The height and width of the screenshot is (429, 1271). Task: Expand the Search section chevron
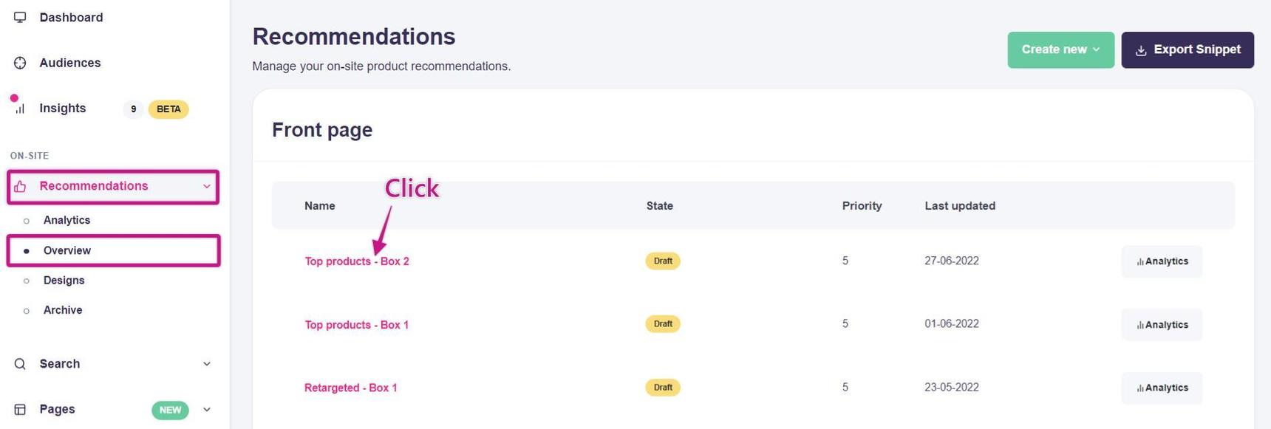[x=207, y=364]
